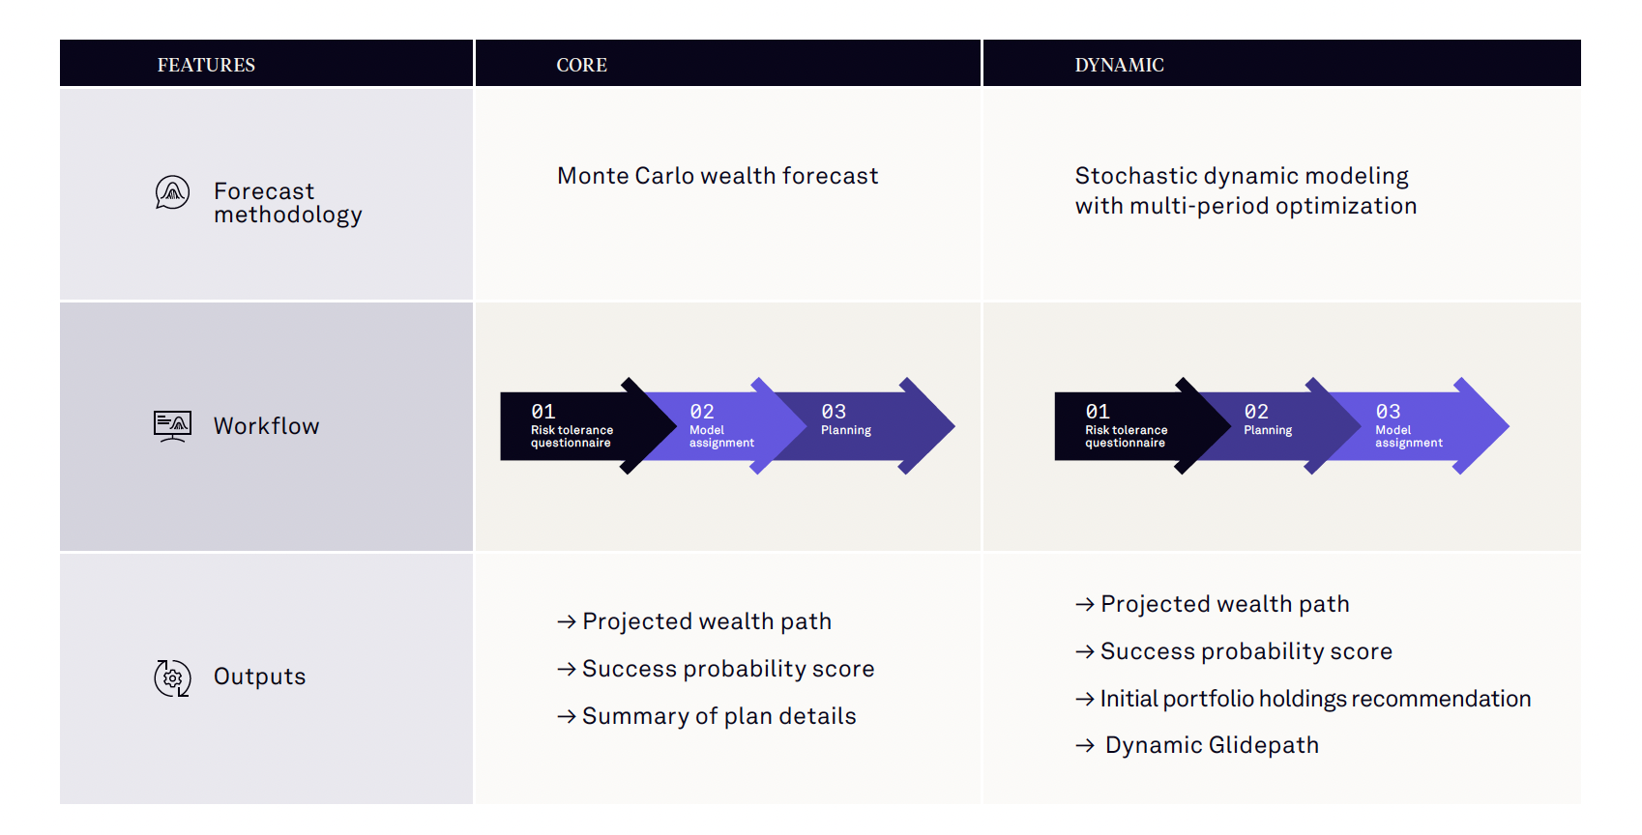Click the Outputs gear cycle icon
Viewport: 1642px width, 835px height.
click(x=172, y=677)
